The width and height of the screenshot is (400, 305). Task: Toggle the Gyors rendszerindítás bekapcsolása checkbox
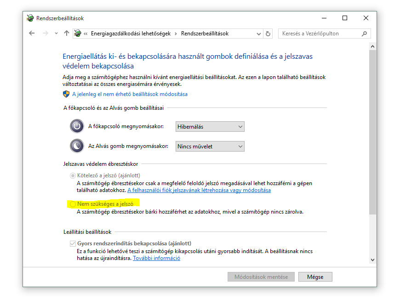point(73,243)
